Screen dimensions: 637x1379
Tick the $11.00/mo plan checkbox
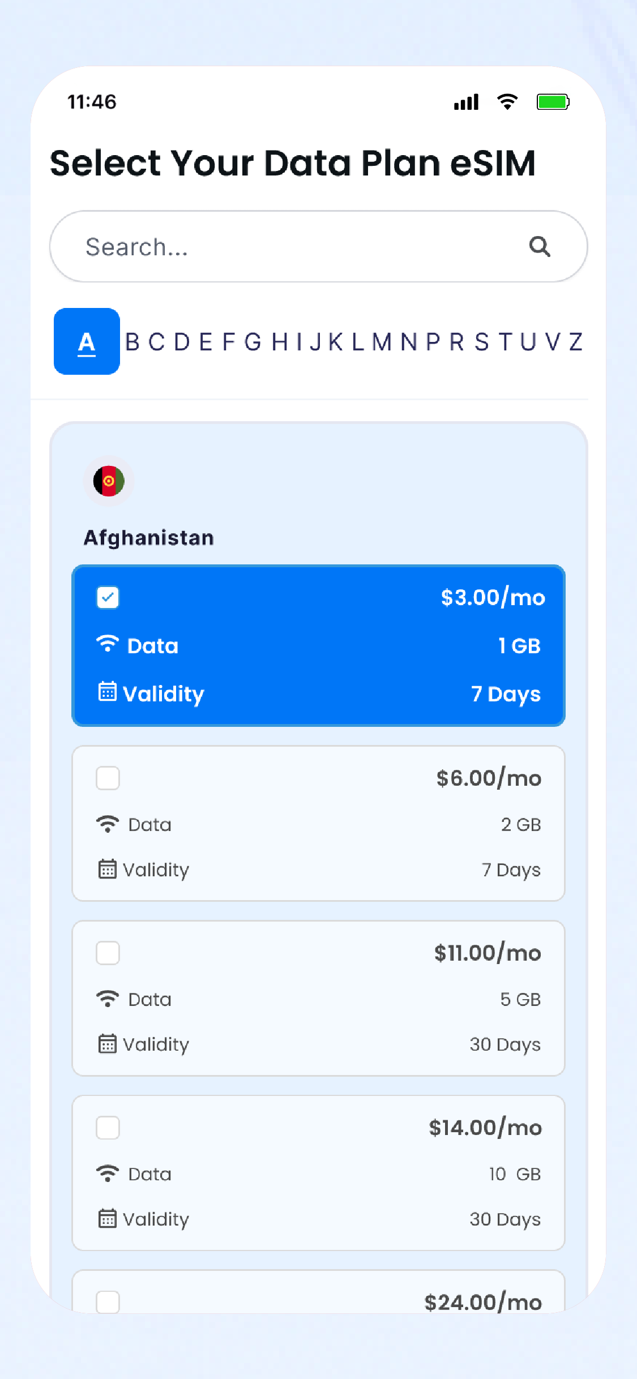click(108, 953)
